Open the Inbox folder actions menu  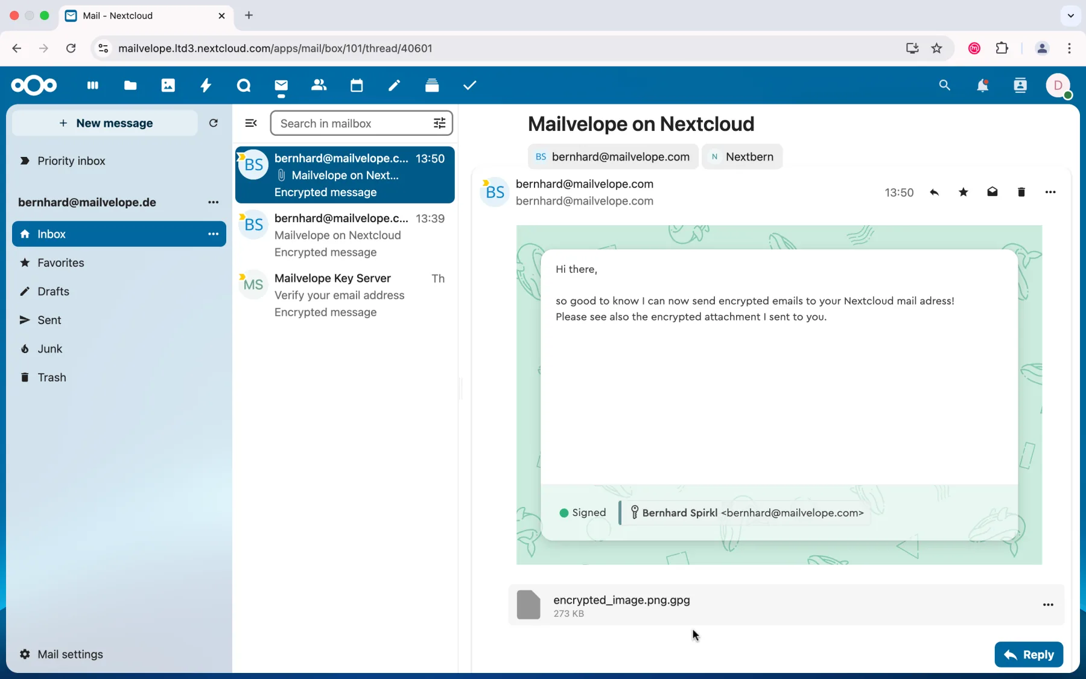(x=214, y=234)
